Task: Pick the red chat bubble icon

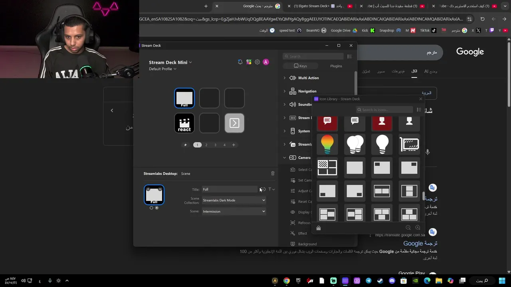Action: (x=327, y=123)
